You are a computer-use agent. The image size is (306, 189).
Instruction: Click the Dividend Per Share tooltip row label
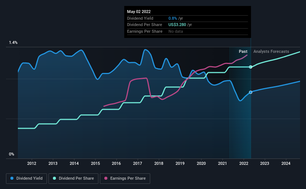(x=145, y=25)
